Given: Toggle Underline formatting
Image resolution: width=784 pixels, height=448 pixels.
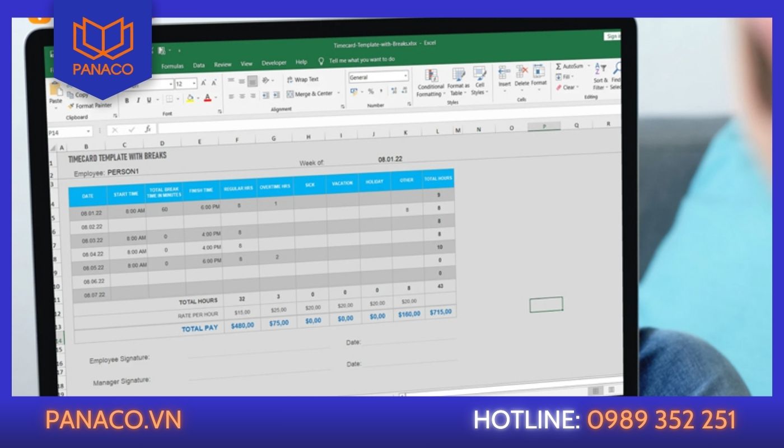Looking at the screenshot, I should click(149, 100).
